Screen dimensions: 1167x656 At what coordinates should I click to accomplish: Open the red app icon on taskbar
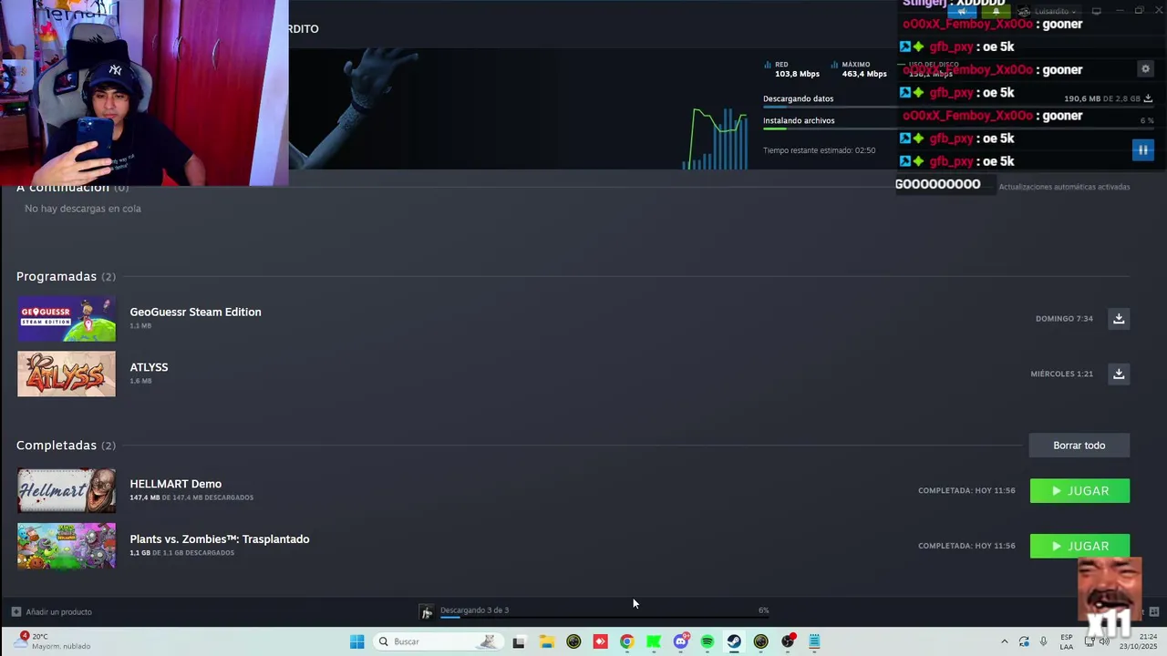coord(600,641)
